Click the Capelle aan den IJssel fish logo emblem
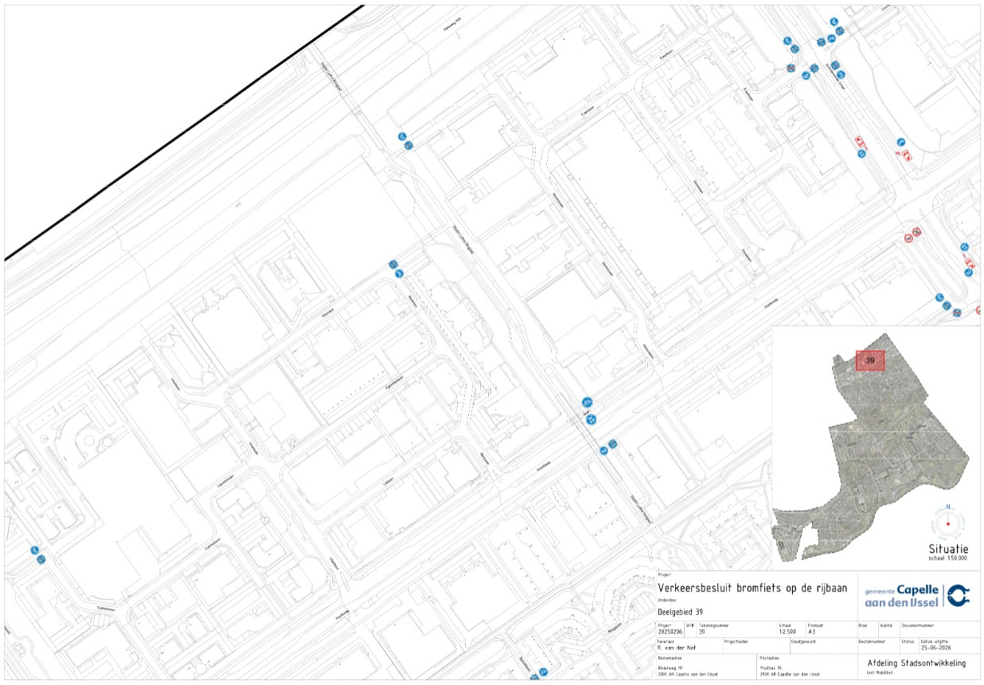Viewport: 984px width, 685px height. [x=958, y=596]
